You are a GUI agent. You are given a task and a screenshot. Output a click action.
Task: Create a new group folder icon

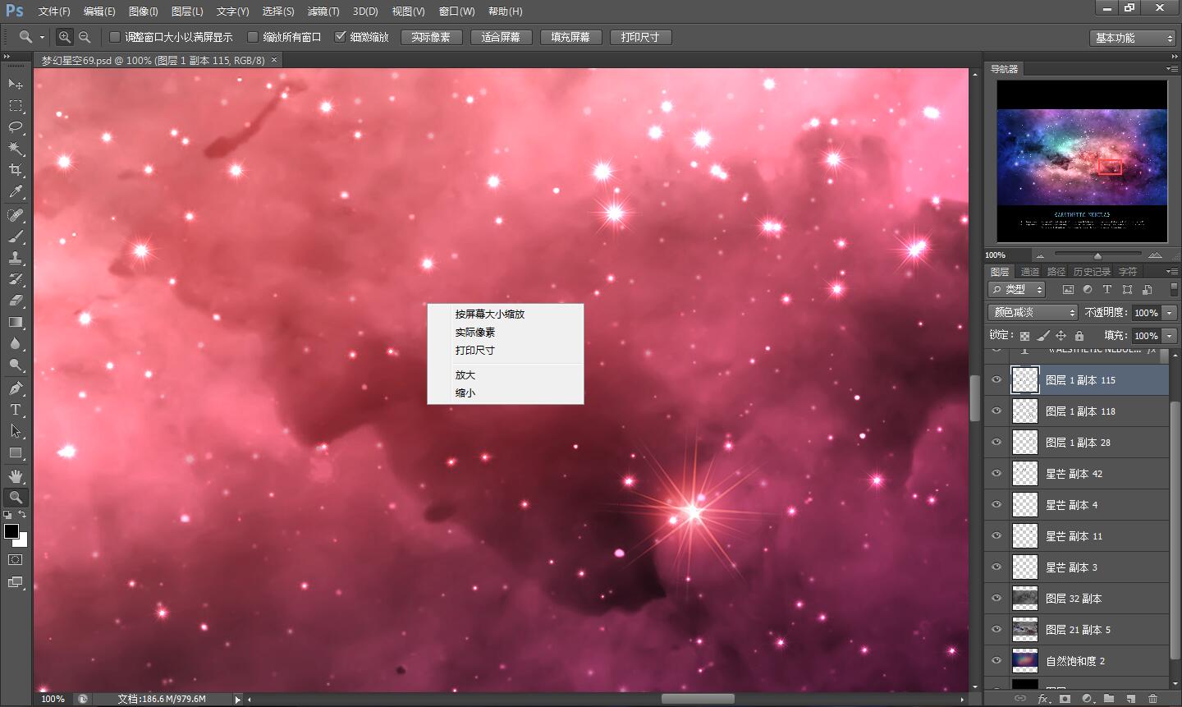[x=1109, y=699]
